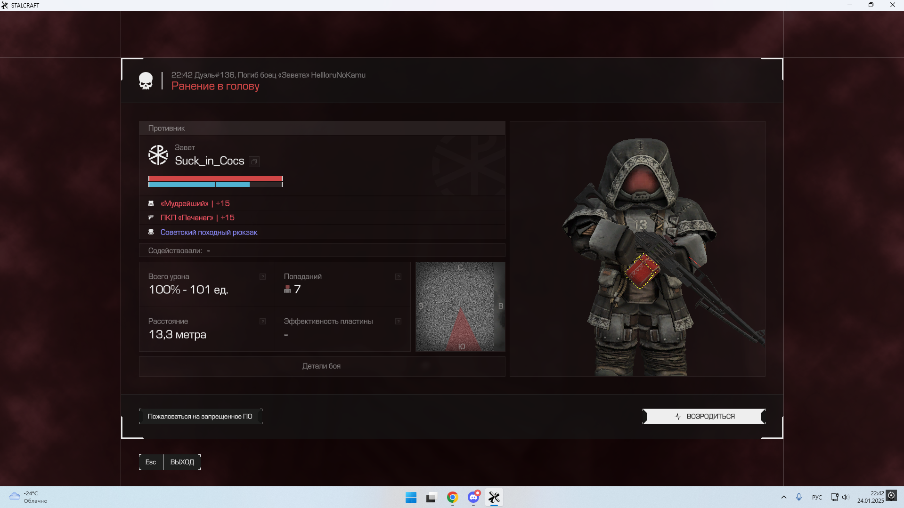
Task: Click the hit body-part icon next to 7
Action: pyautogui.click(x=287, y=289)
